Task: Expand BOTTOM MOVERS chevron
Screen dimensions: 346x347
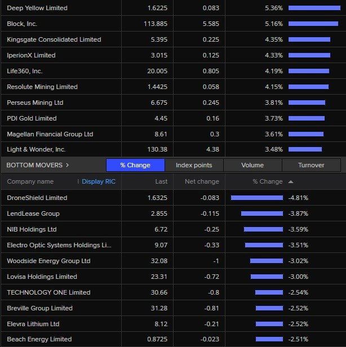Action: point(67,165)
